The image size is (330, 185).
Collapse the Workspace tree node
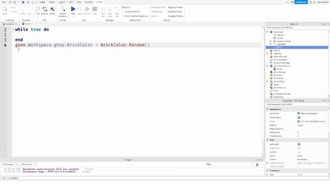coord(268,32)
